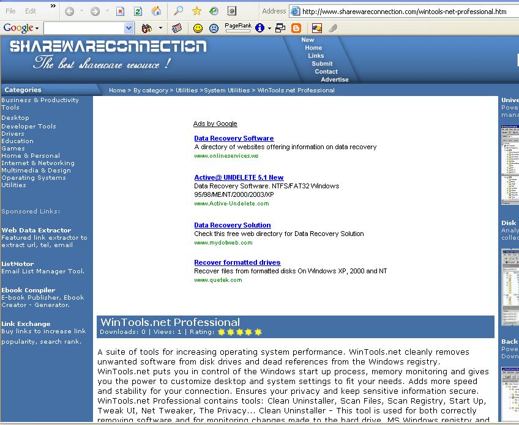The width and height of the screenshot is (519, 425).
Task: Open the Internet & Networking category
Action: 38,163
